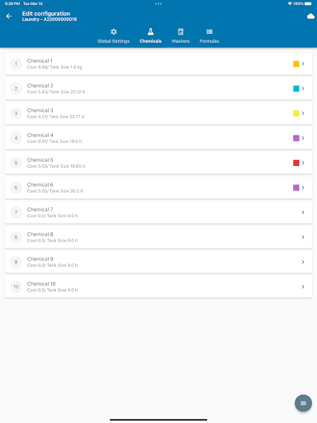Select the Chemicals flask icon
The image size is (317, 423).
150,31
